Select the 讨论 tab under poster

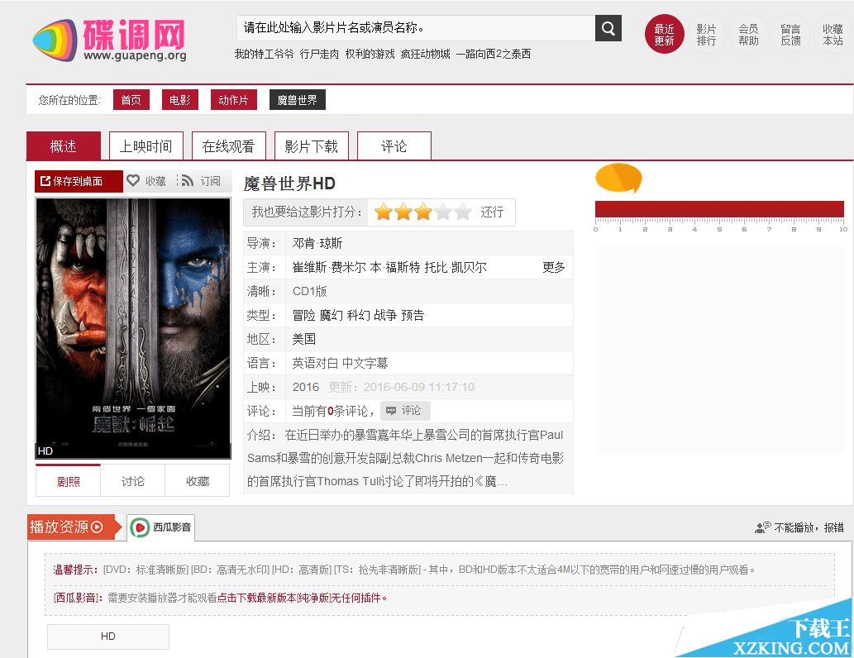click(x=133, y=481)
